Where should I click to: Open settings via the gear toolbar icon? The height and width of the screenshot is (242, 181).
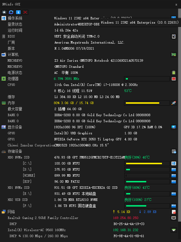click(x=4, y=12)
